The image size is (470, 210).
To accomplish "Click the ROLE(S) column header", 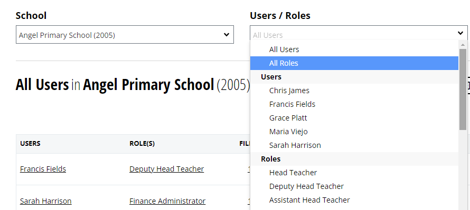I will pos(142,144).
